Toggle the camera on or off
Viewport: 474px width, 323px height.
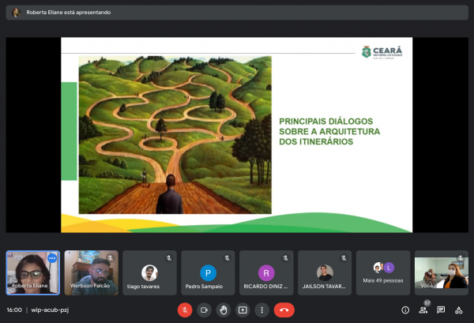coord(204,310)
